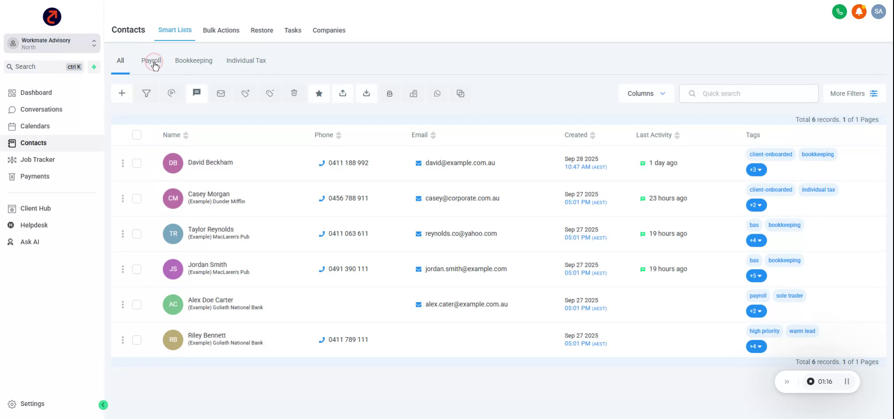Open the filter funnel icon
The width and height of the screenshot is (894, 419).
(147, 93)
